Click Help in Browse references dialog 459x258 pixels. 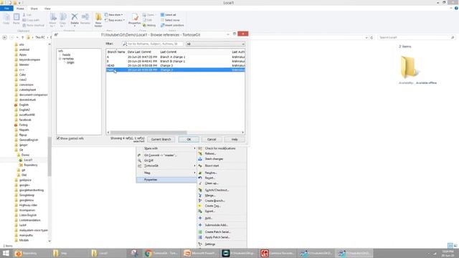(235, 140)
